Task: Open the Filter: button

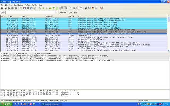Action: click(3, 12)
